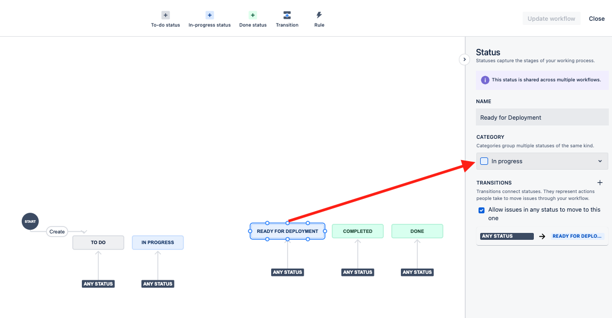
Task: Add a new To-do status
Action: [165, 15]
